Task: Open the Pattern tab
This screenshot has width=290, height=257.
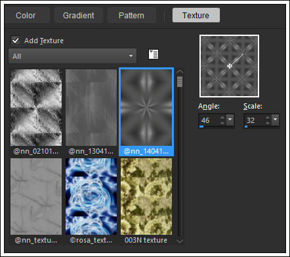Action: pos(131,16)
